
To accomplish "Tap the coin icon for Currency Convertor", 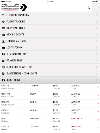I will pos(3,67).
